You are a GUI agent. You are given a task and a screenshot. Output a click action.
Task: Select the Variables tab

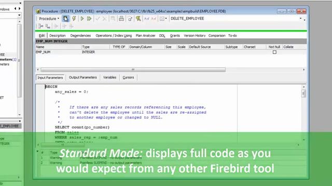(x=109, y=78)
